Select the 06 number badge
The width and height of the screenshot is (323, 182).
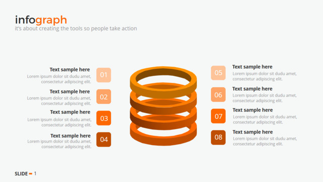coord(218,95)
